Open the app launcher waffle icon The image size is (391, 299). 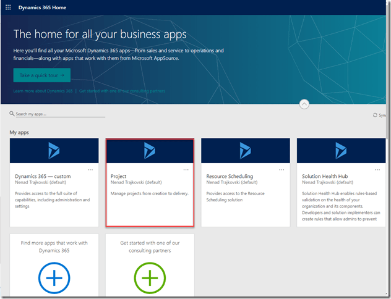8,7
